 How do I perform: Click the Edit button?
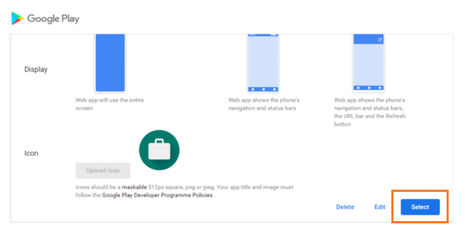tap(380, 207)
